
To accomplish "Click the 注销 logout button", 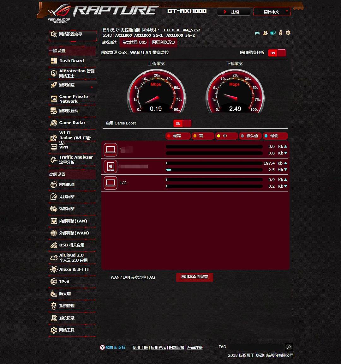I will click(x=233, y=12).
